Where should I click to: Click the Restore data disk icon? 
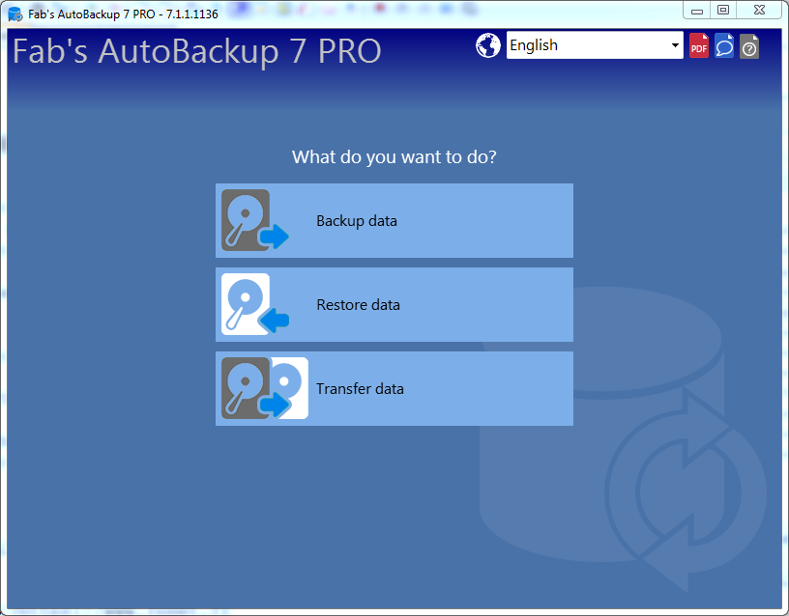tap(255, 304)
